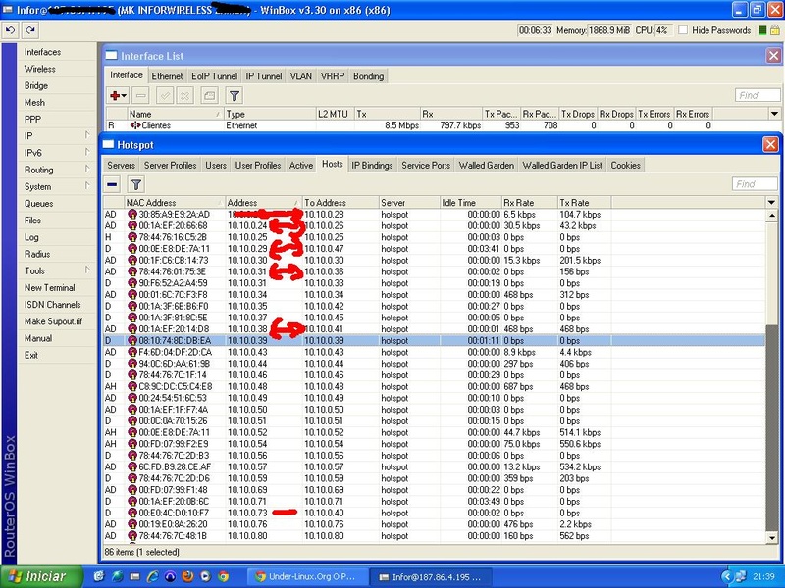Viewport: 785px width, 588px height.
Task: Expand the IP submenu in sidebar
Action: click(x=54, y=136)
